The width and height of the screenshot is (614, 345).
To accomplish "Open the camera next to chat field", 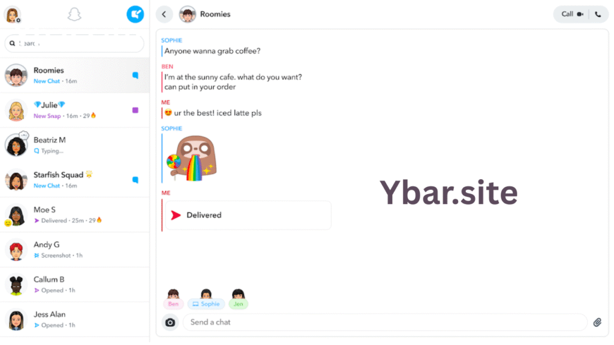I will coord(170,322).
